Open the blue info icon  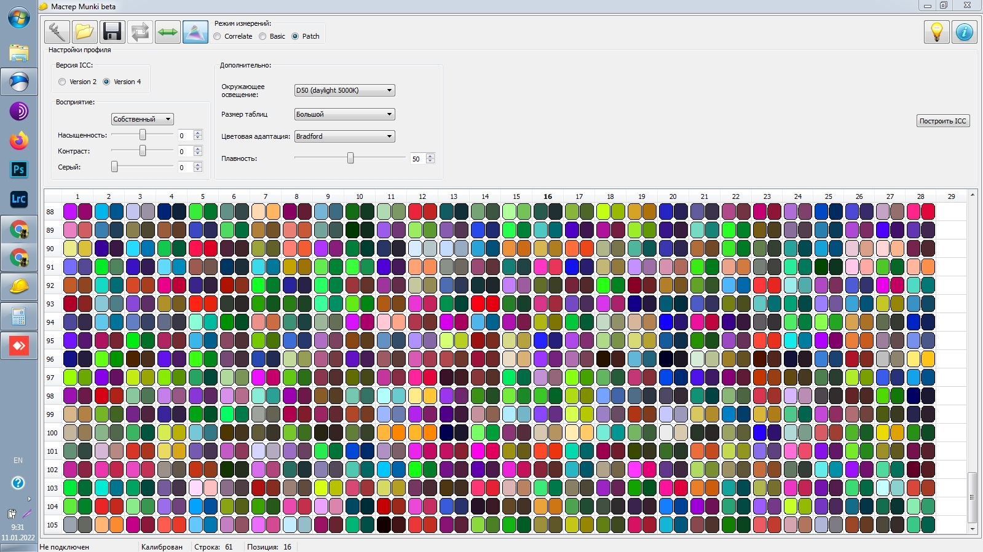tap(964, 32)
